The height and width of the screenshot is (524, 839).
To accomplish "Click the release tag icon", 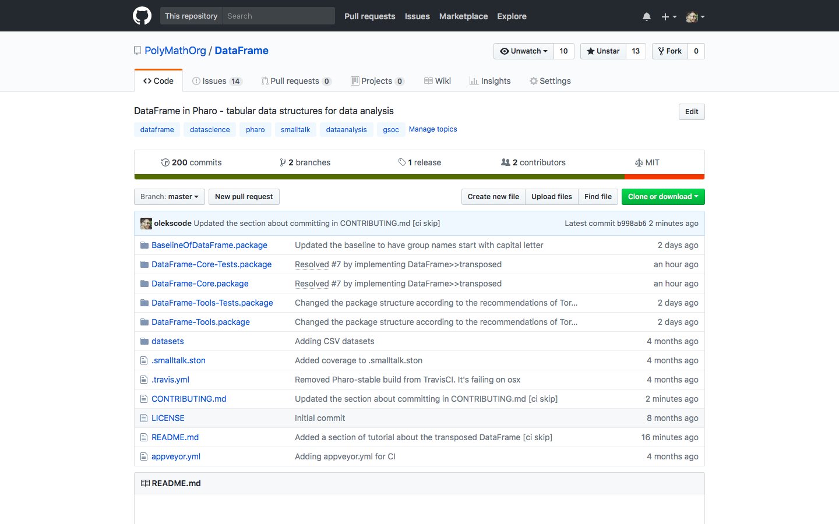I will 402,162.
